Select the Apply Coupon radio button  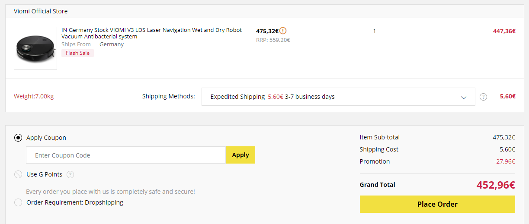(x=18, y=138)
